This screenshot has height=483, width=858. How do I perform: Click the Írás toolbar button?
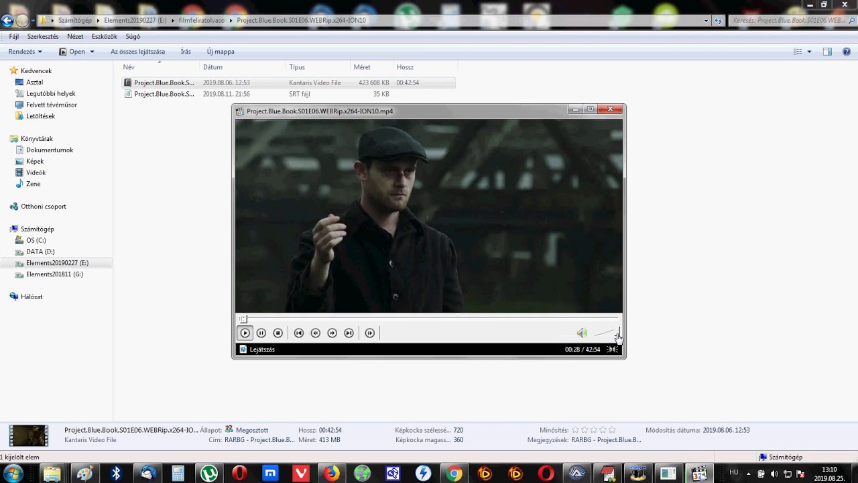[186, 52]
